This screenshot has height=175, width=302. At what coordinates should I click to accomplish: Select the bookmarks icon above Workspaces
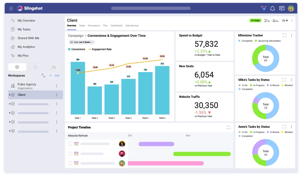click(x=35, y=67)
